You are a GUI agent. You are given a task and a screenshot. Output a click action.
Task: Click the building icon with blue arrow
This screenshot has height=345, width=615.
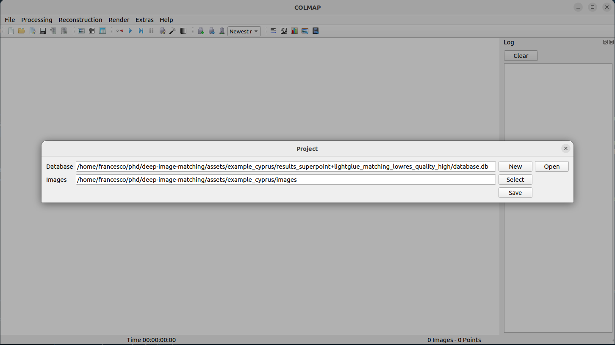211,31
